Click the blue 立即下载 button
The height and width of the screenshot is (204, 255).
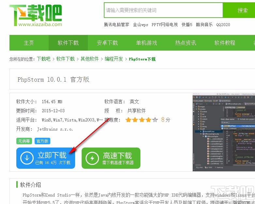(x=46, y=158)
